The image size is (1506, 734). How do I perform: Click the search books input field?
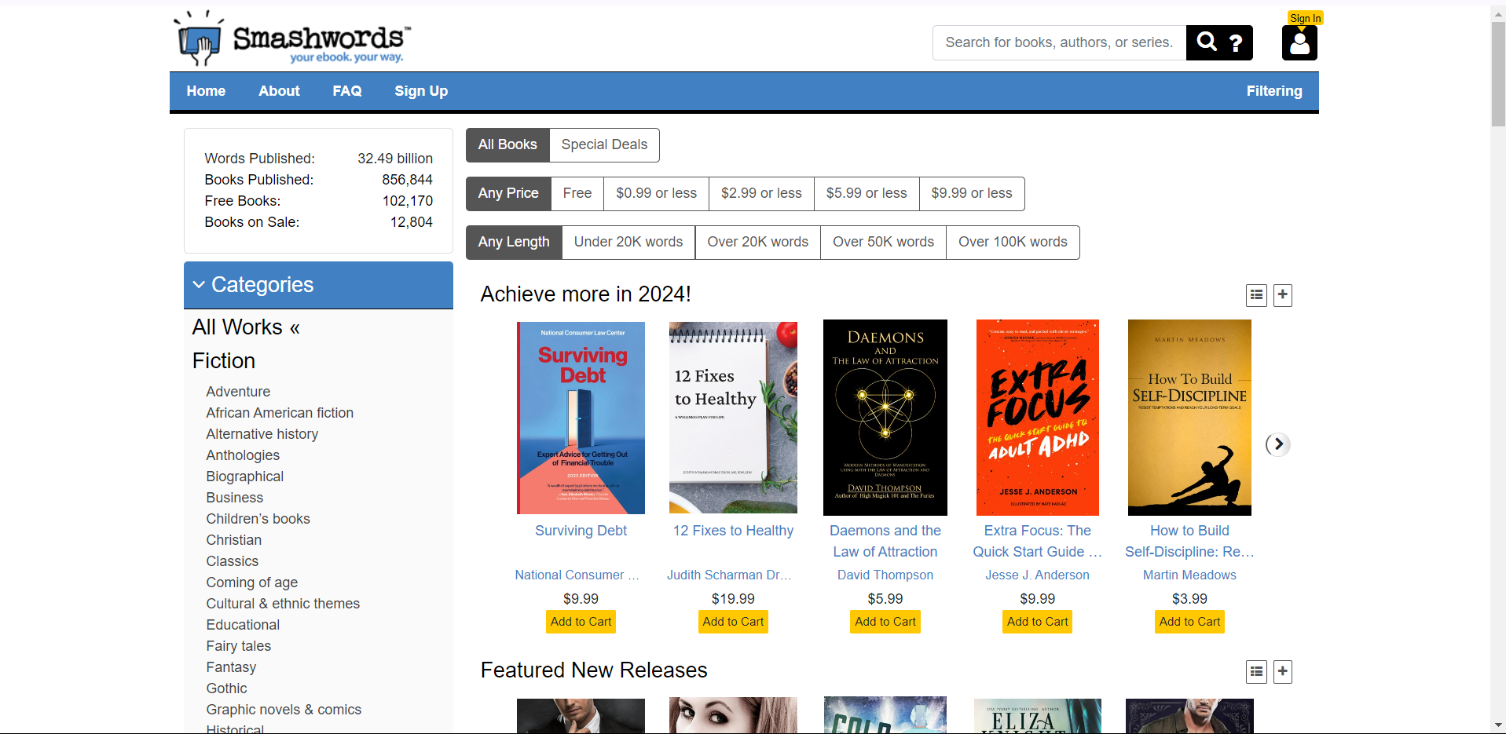coord(1059,43)
